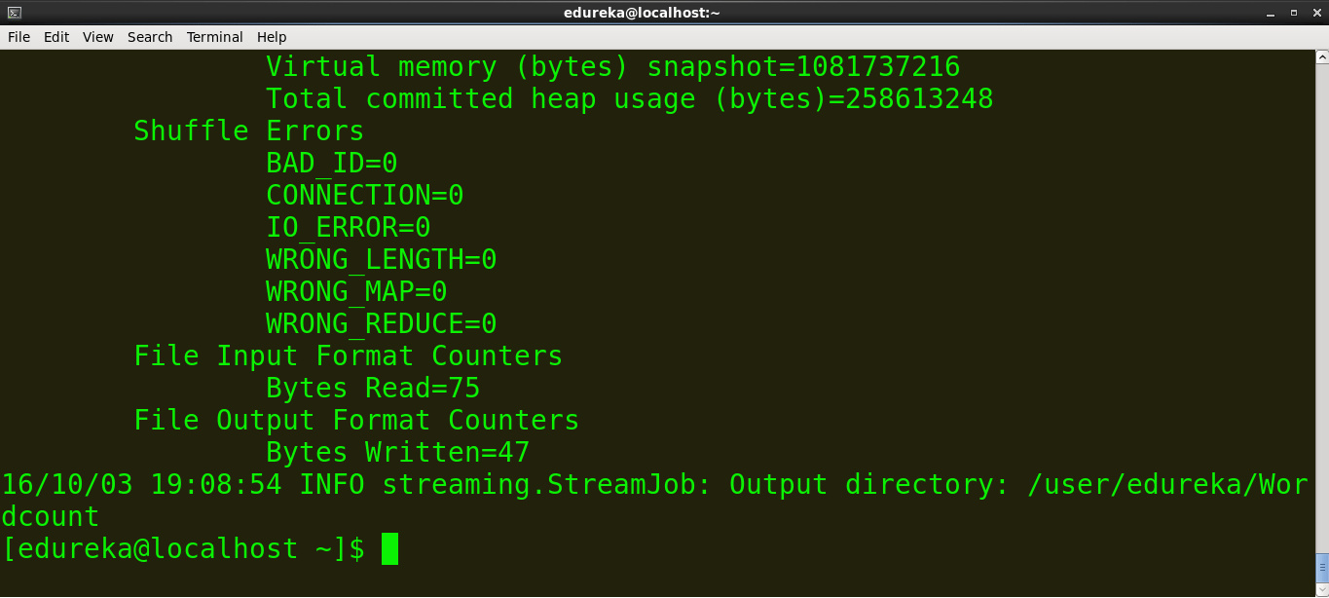Screen dimensions: 1329x598
Task: Open the File menu
Action: click(x=18, y=37)
